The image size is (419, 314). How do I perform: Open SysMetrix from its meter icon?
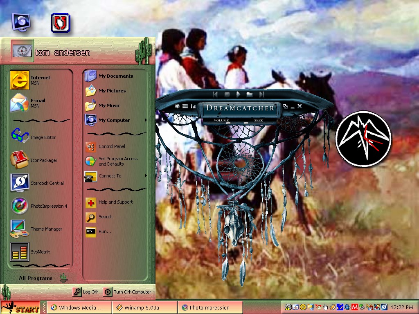click(19, 252)
